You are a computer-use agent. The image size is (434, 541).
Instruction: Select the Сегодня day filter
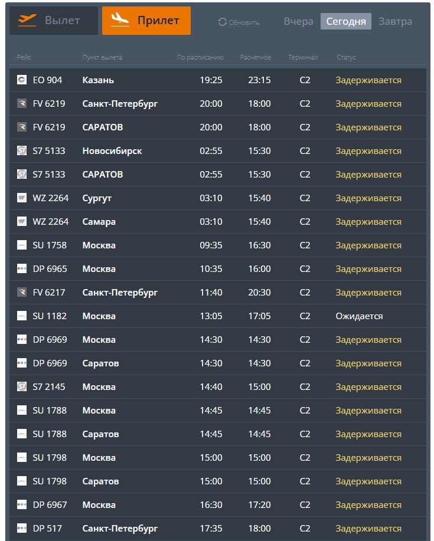click(x=346, y=21)
